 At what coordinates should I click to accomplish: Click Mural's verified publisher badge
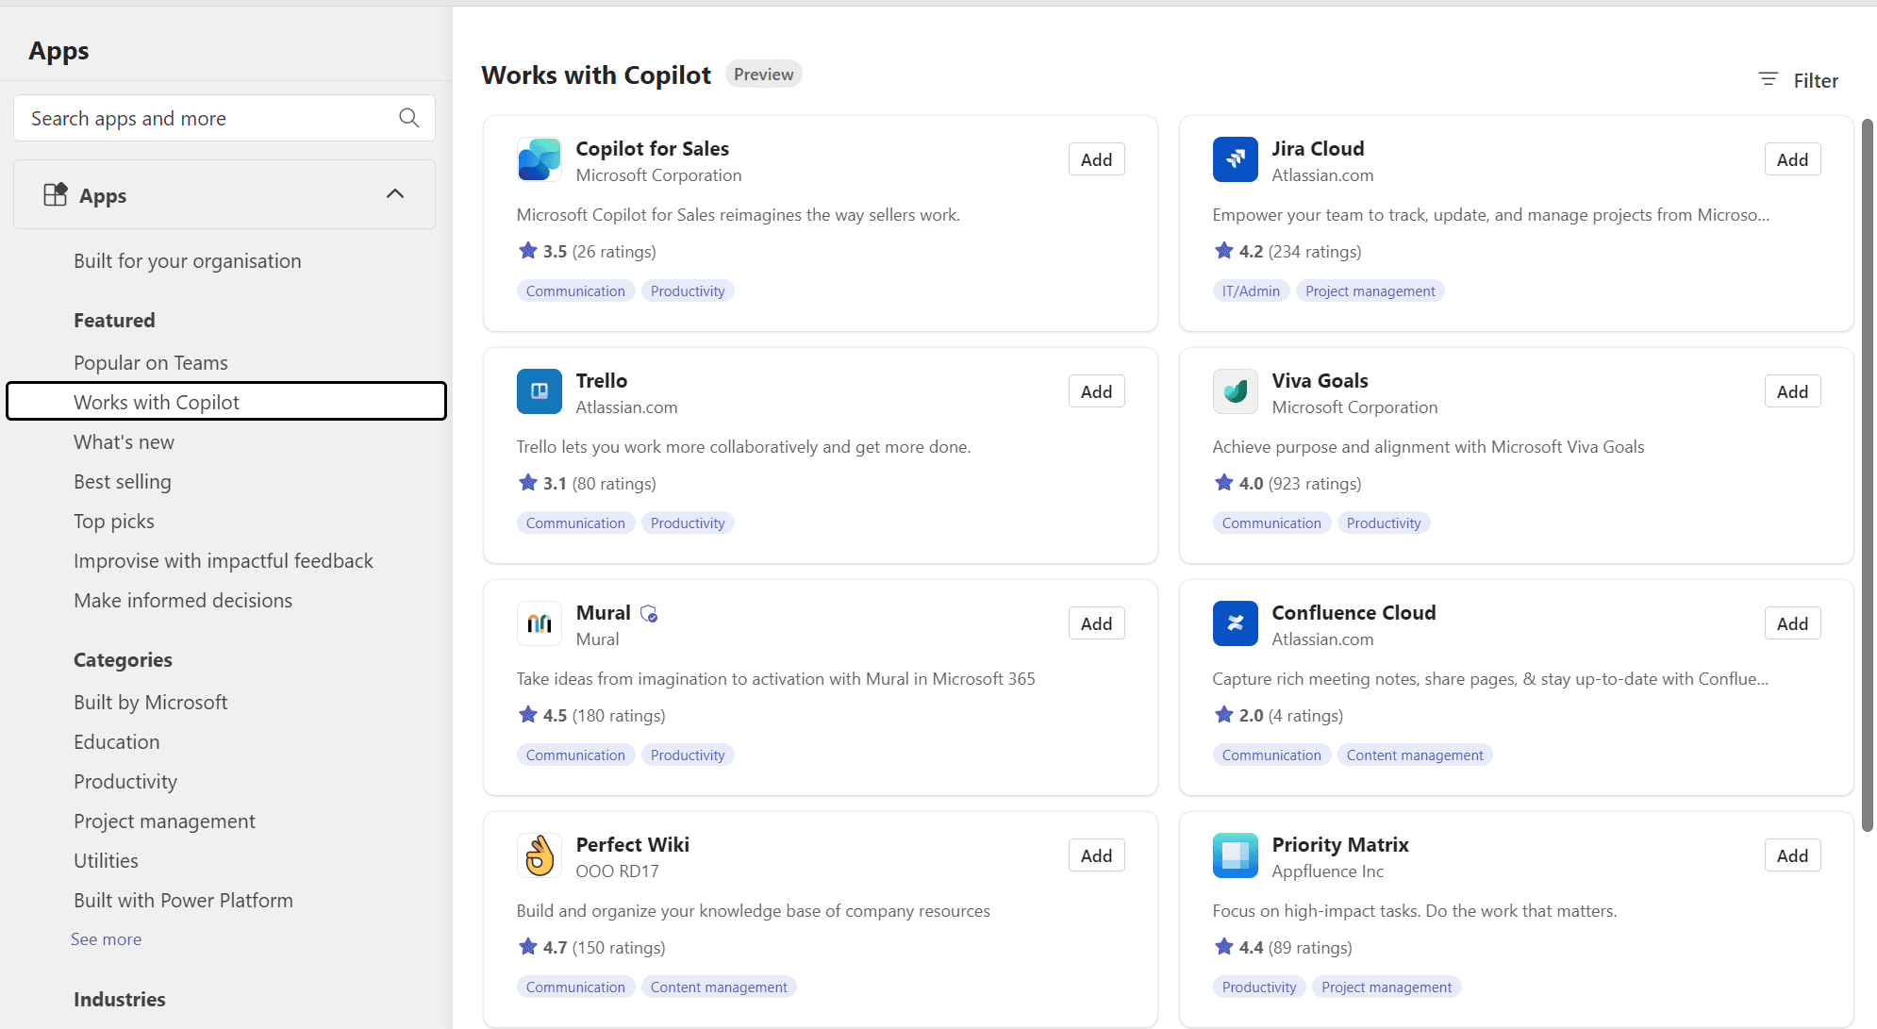[649, 614]
